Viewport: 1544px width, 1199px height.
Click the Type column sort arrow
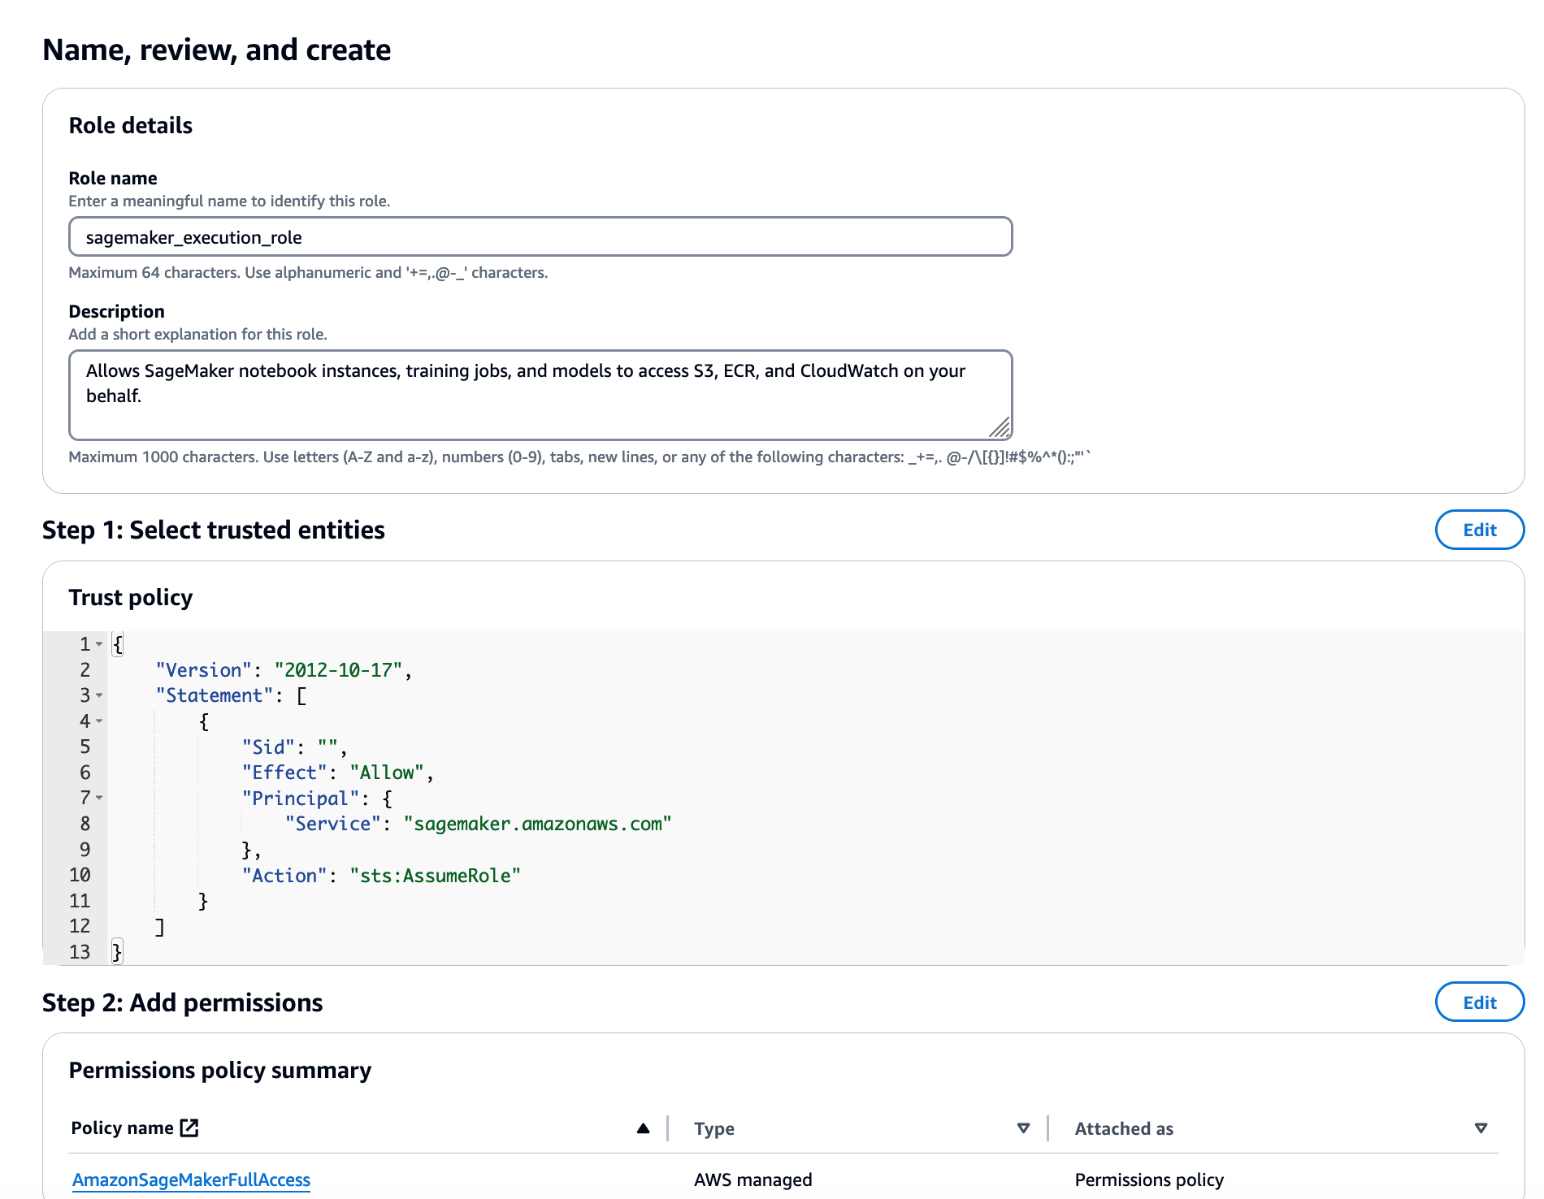click(x=1023, y=1128)
